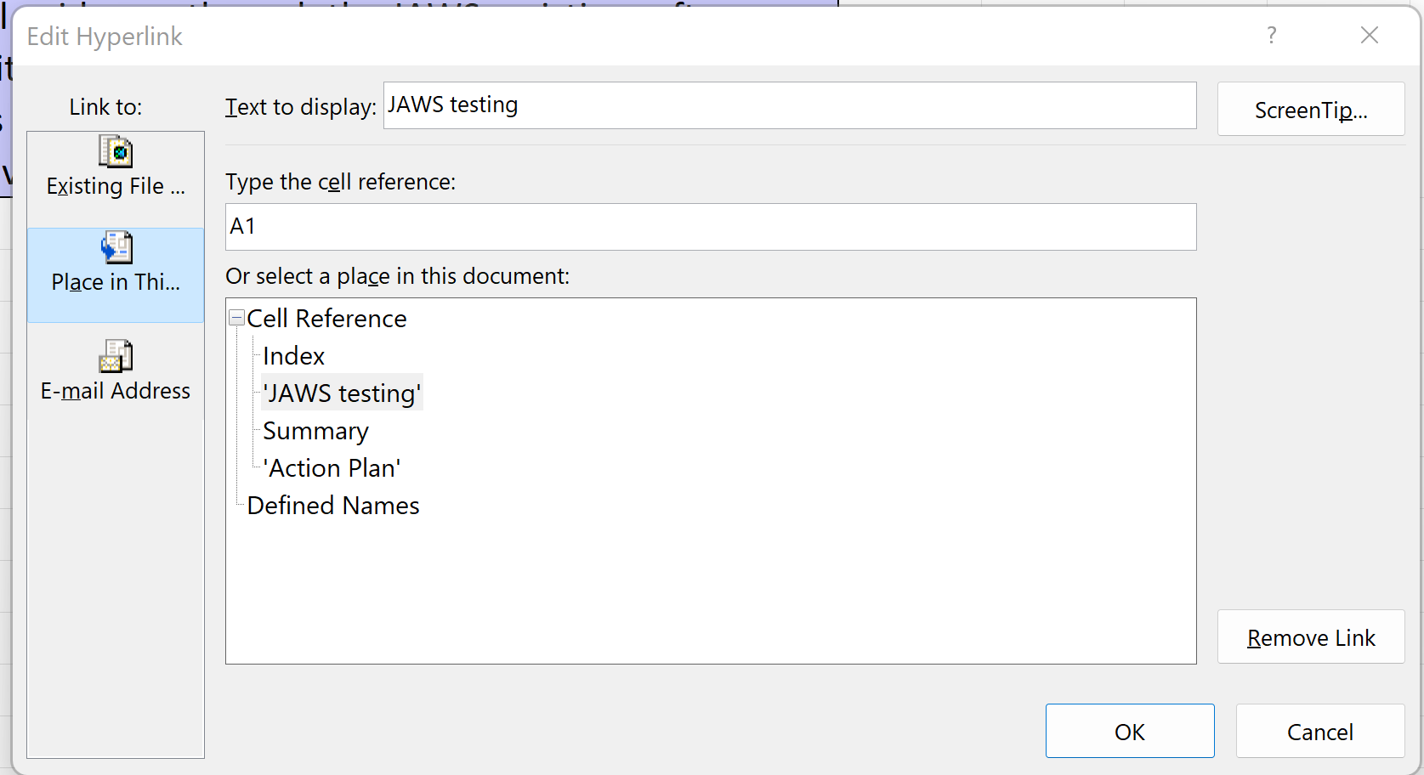1424x775 pixels.
Task: Pick the Summary sheet in the list
Action: (315, 431)
